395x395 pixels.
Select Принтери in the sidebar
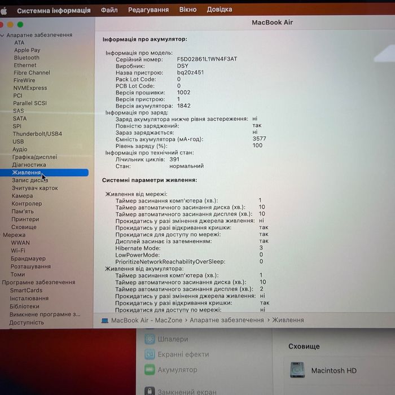(25, 219)
